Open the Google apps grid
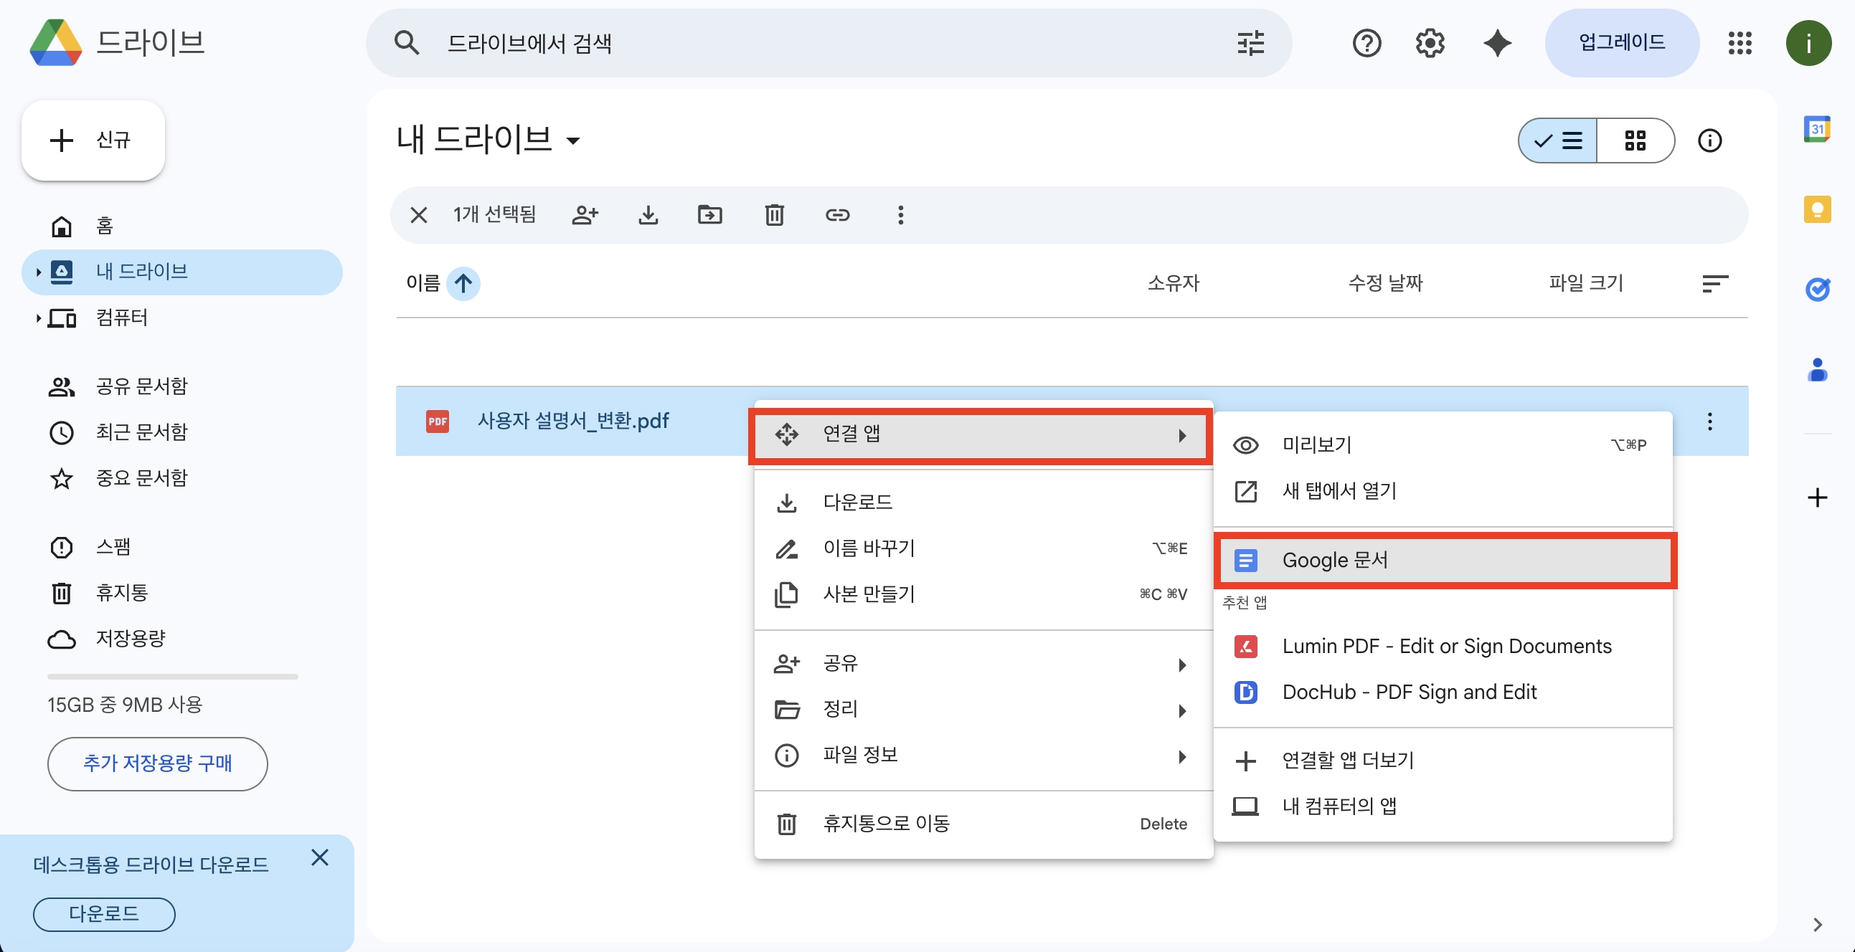Screen dimensions: 1855x952 click(x=1739, y=43)
